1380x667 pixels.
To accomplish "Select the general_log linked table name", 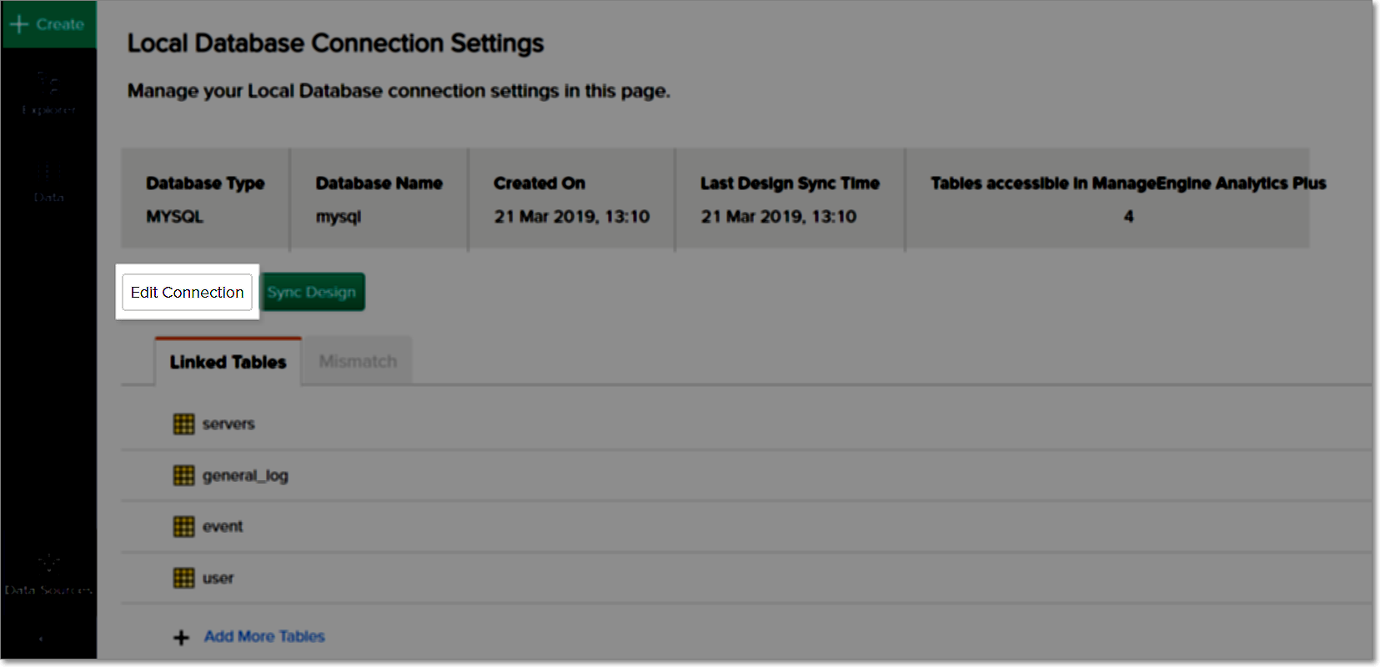I will [x=245, y=476].
